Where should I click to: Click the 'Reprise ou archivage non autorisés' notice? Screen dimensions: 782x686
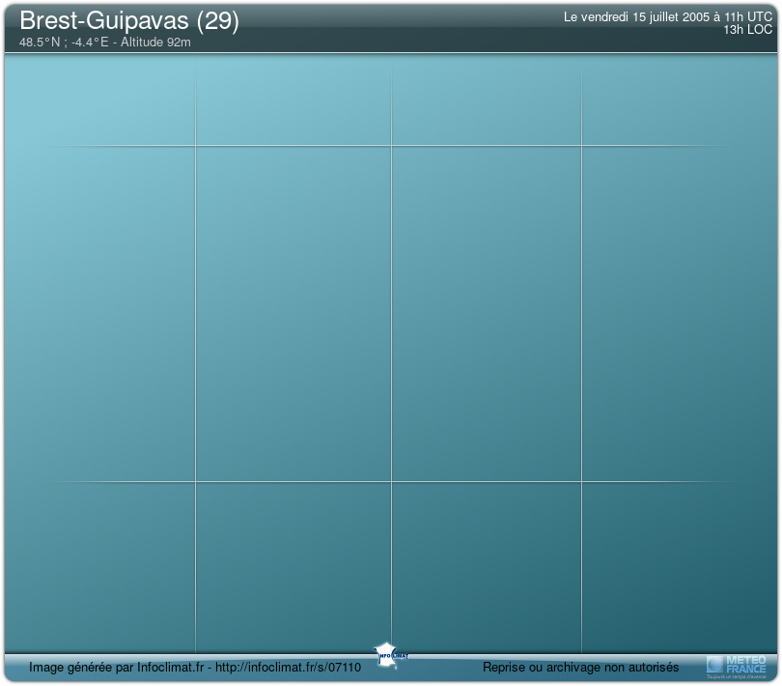580,668
